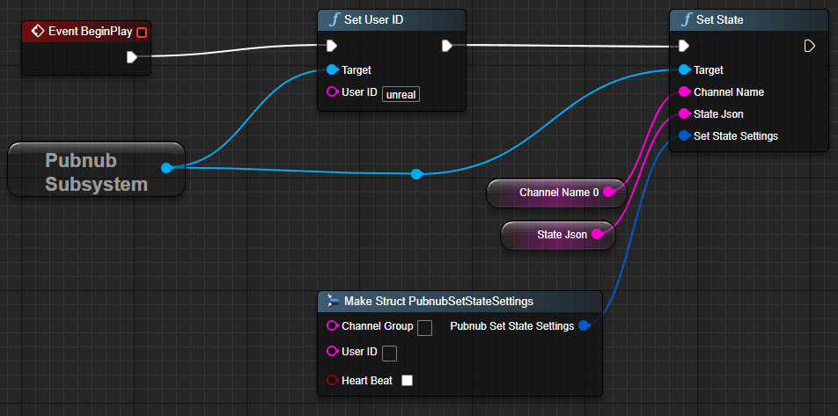Click the Set User ID execution input pin
Viewport: 838px width, 416px height.
pyautogui.click(x=331, y=46)
